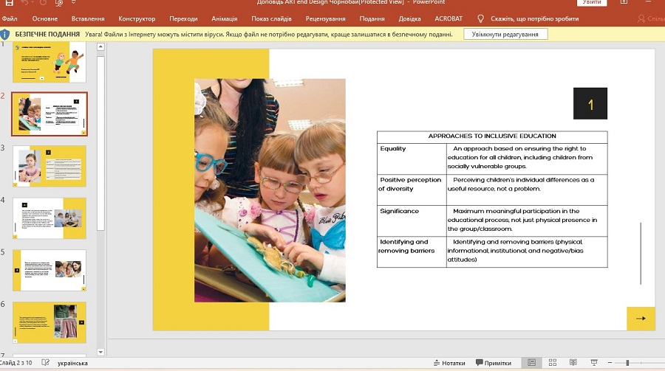This screenshot has width=665, height=371.
Task: Click the Увімкнути редагування button
Action: (x=505, y=35)
